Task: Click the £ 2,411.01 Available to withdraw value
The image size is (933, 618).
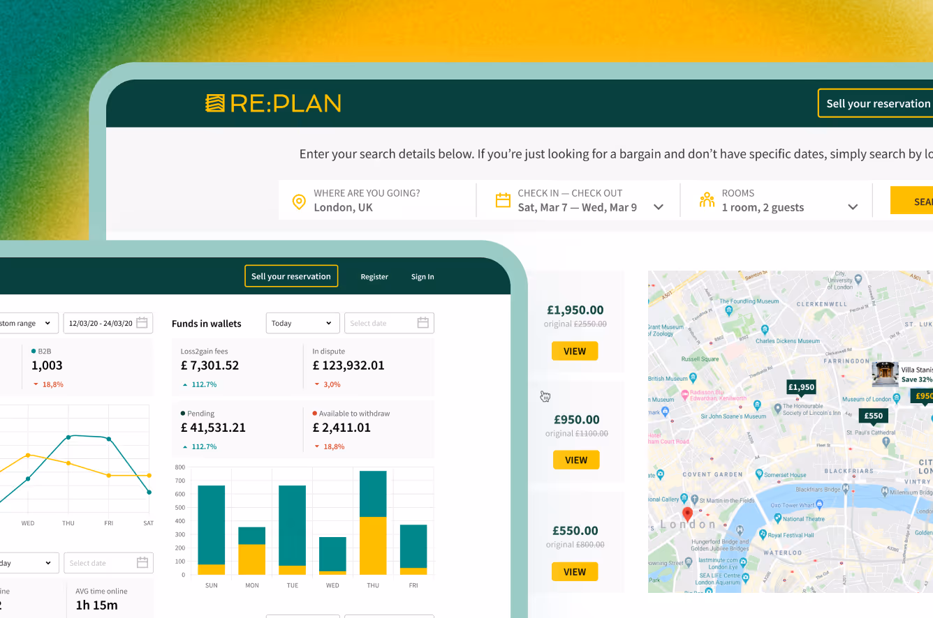Action: pos(341,428)
